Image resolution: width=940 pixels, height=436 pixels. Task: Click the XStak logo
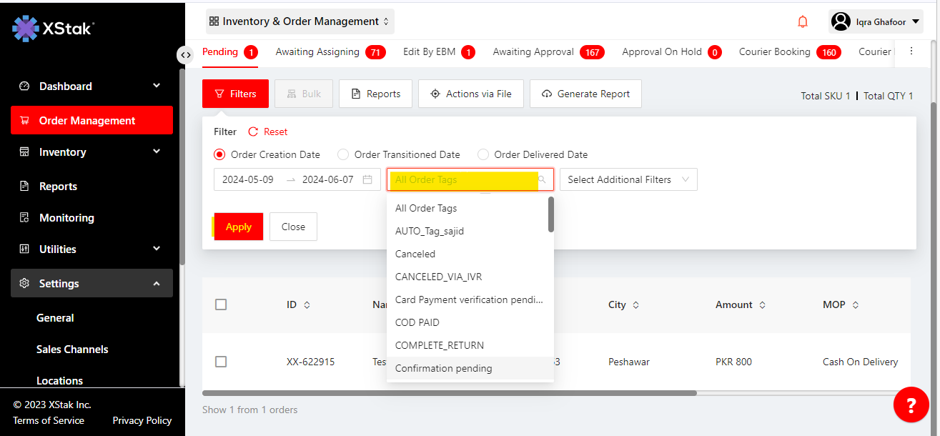point(54,29)
